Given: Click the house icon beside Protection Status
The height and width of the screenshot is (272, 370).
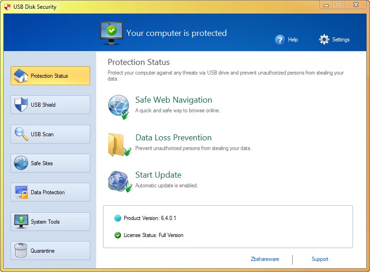Looking at the screenshot, I should click(21, 75).
